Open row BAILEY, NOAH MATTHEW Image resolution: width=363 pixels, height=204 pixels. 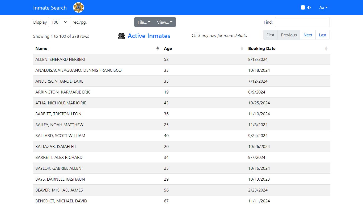click(x=182, y=125)
